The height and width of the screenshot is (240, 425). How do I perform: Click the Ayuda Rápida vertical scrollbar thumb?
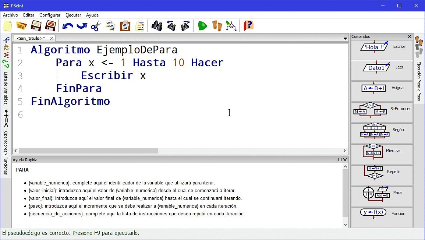pos(345,193)
